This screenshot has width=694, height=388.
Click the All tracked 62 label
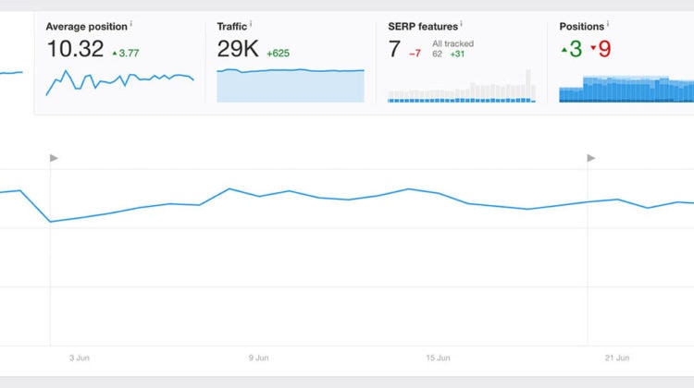click(x=452, y=49)
